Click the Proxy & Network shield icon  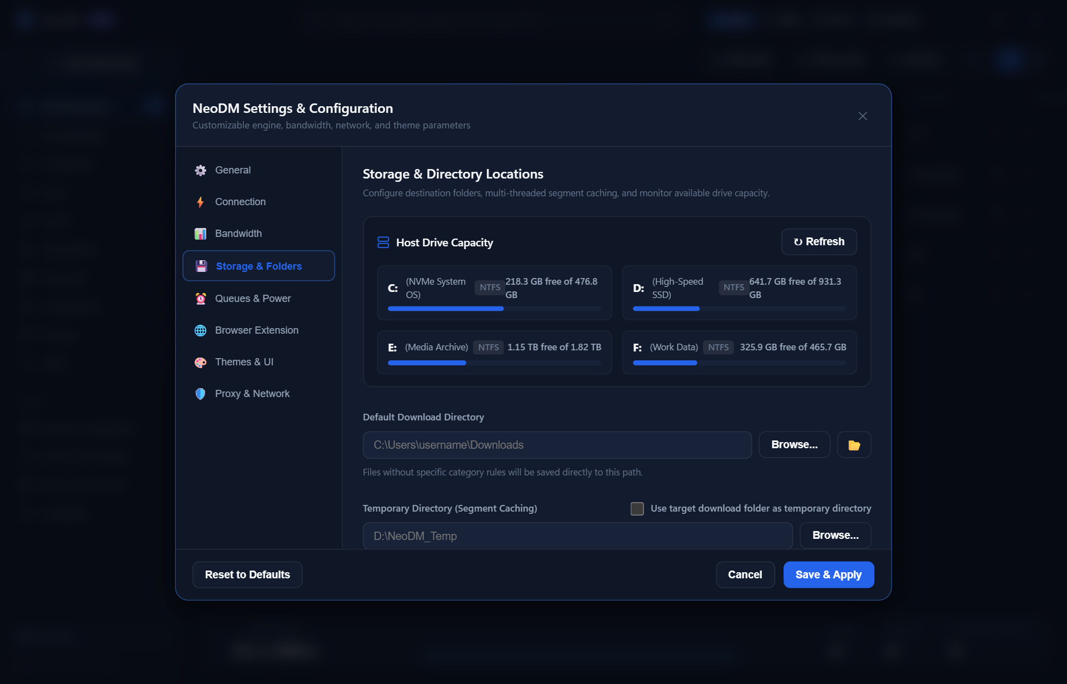click(x=201, y=394)
